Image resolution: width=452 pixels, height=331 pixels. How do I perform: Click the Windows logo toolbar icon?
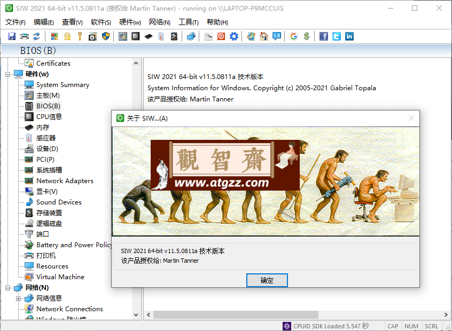tap(54, 36)
